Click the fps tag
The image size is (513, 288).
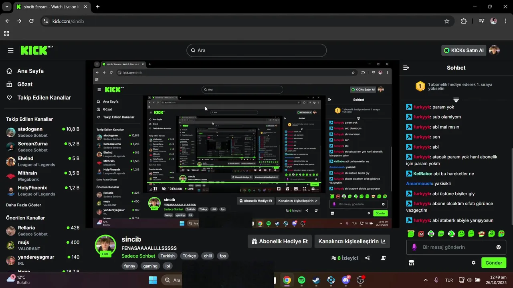click(223, 256)
